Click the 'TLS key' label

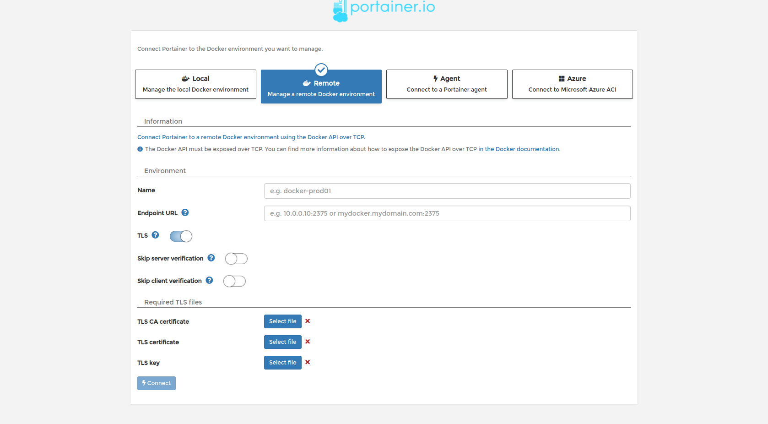click(148, 363)
